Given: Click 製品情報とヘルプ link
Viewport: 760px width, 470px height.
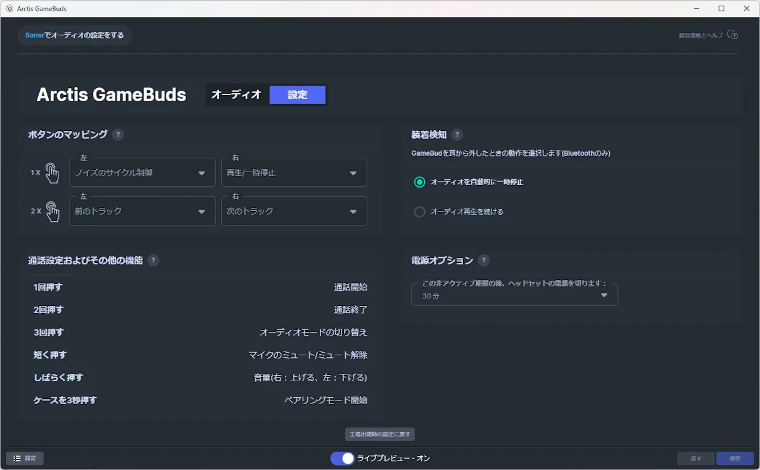Looking at the screenshot, I should (700, 35).
